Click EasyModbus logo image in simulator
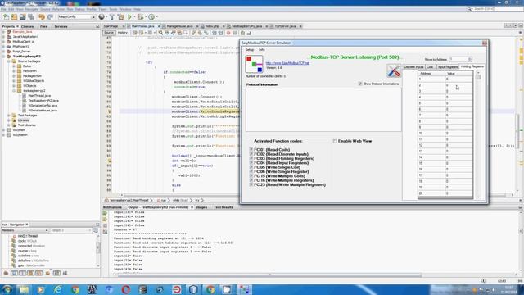Viewport: 524px width, 295px height. click(254, 64)
